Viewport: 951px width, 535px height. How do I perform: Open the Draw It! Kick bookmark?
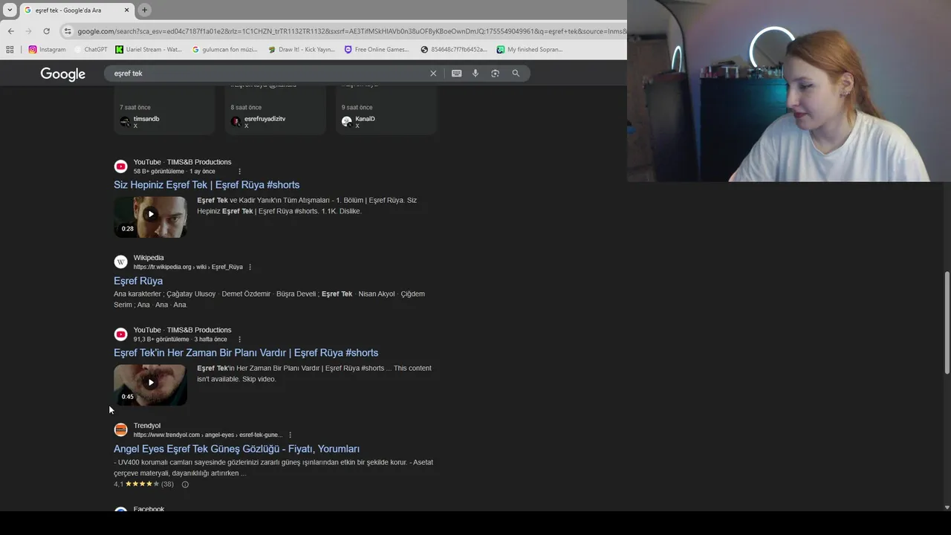301,50
